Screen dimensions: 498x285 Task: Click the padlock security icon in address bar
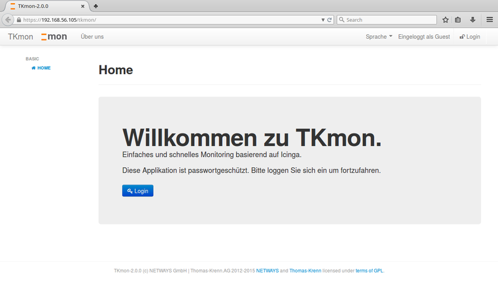[19, 20]
